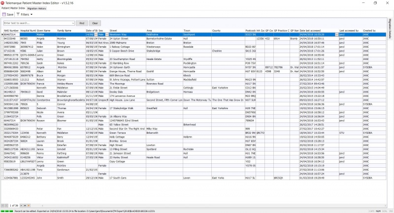Sort by the NHS Number column header
The image size is (394, 213).
(x=11, y=30)
